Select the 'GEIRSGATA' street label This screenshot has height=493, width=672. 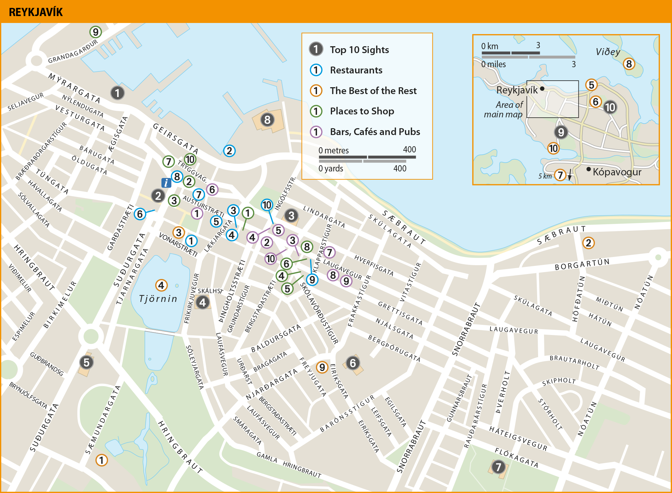click(176, 139)
